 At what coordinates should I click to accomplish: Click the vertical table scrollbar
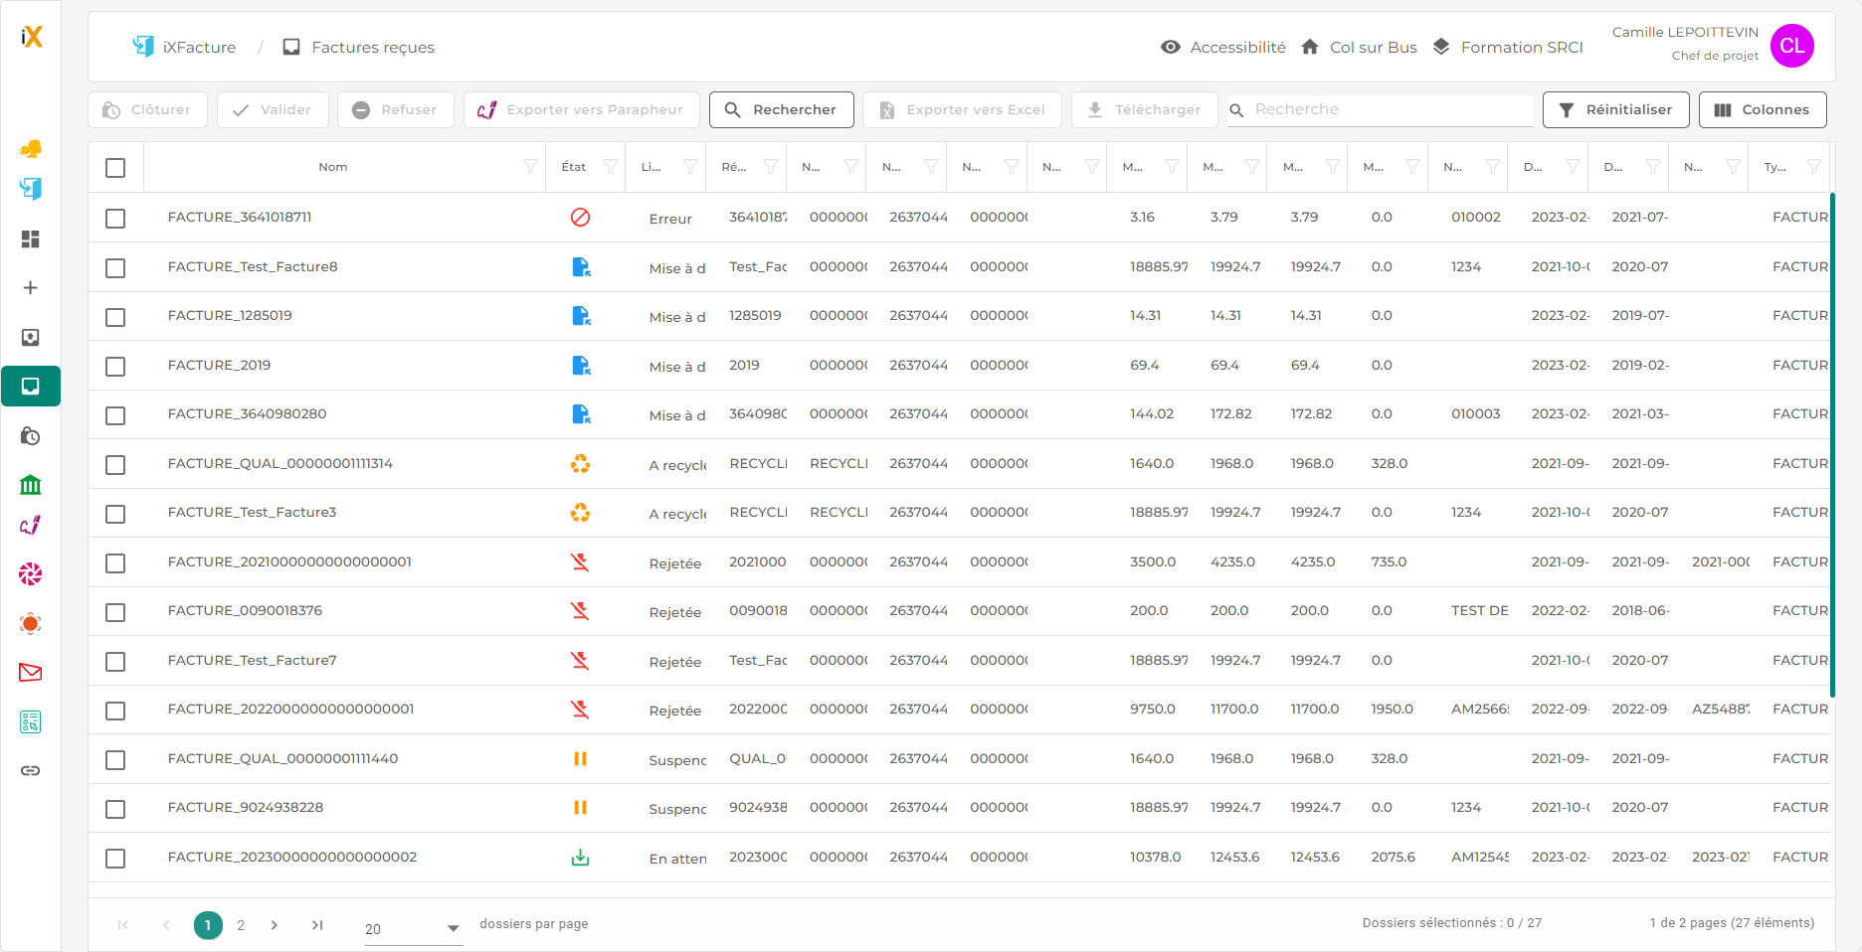click(x=1831, y=445)
